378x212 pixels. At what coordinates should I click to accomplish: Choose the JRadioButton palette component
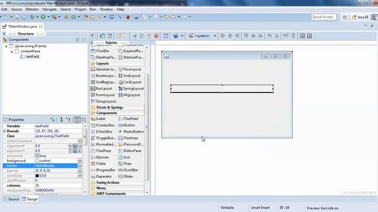click(x=131, y=132)
